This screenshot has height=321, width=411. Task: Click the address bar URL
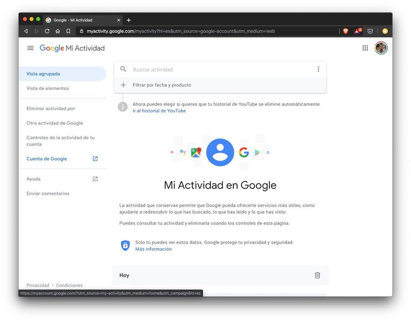point(181,31)
